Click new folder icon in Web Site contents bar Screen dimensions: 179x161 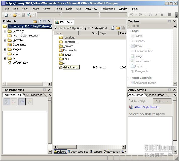(x=118, y=28)
